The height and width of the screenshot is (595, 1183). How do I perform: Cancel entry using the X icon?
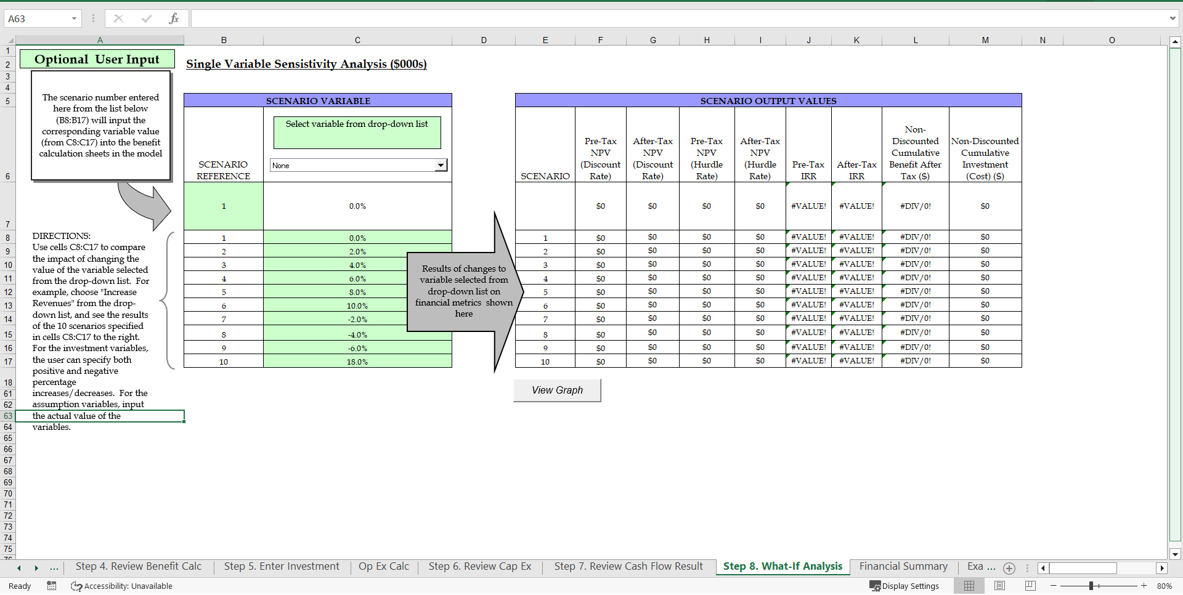click(118, 18)
